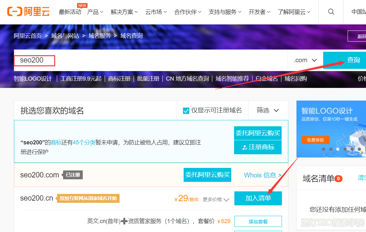Toggle the 仅显示可注册域名 checkbox
Image resolution: width=366 pixels, height=232 pixels.
click(186, 110)
